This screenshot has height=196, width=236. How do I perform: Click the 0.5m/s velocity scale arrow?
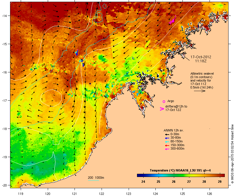[x=199, y=91]
